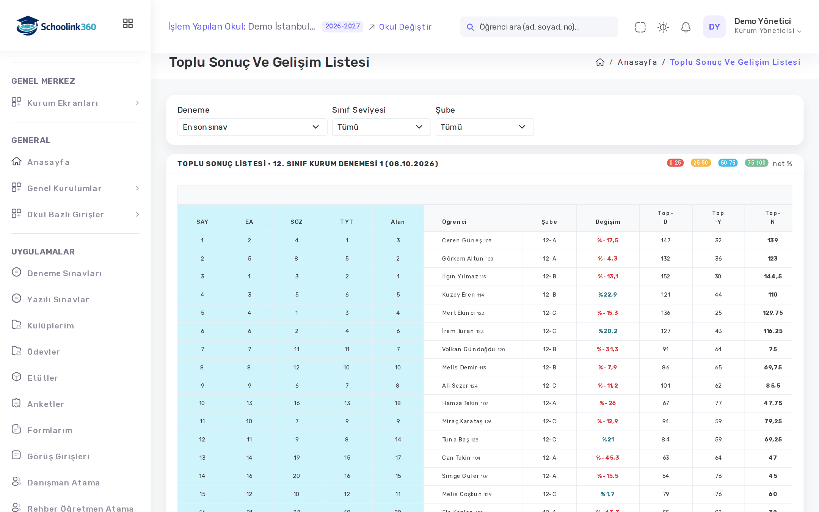Expand Genel Kurulumlar menu
819x512 pixels.
(75, 188)
